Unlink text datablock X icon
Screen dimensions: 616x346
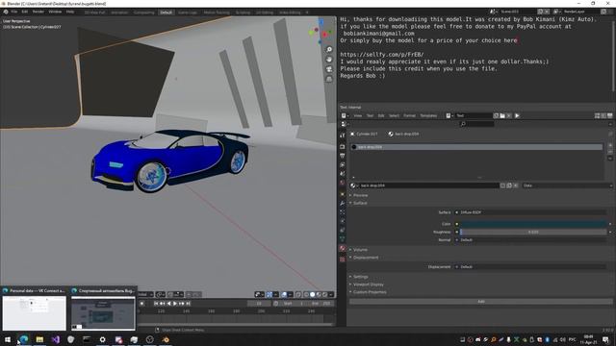(x=509, y=115)
